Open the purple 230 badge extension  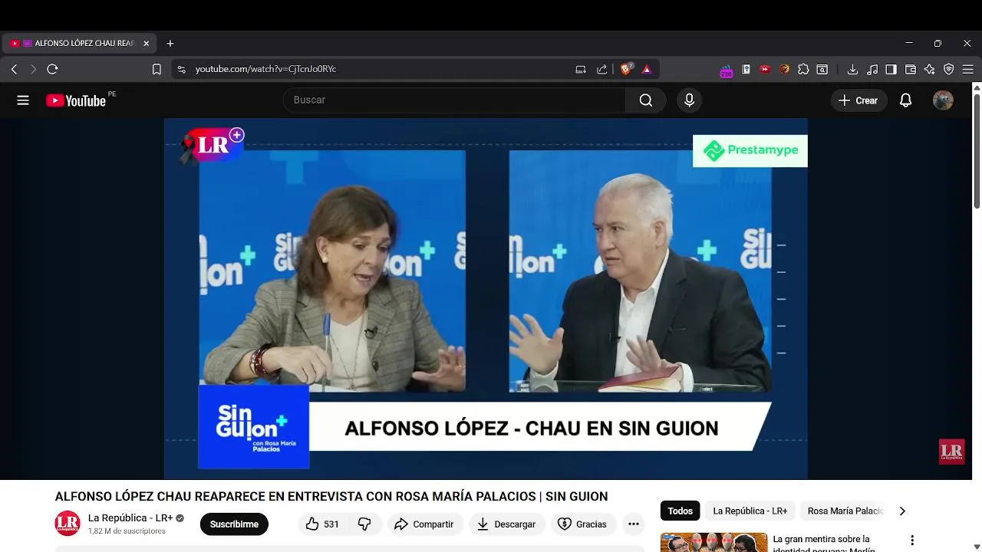[726, 70]
